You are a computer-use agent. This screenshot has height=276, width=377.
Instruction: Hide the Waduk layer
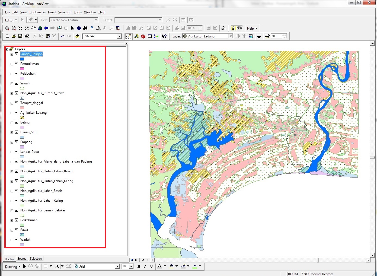click(x=17, y=240)
